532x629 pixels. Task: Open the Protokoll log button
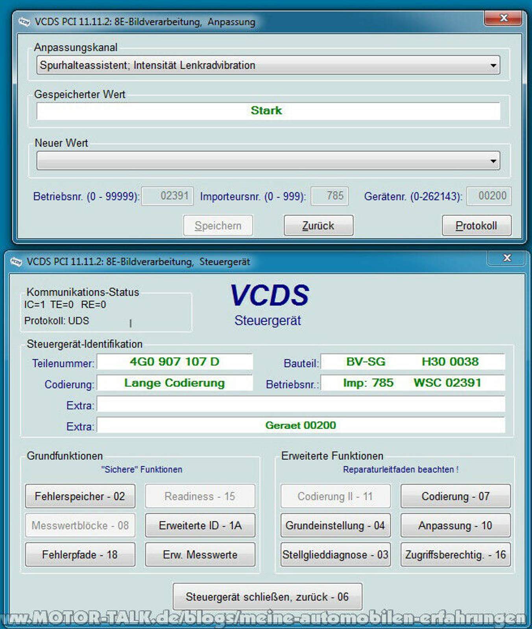pos(477,226)
